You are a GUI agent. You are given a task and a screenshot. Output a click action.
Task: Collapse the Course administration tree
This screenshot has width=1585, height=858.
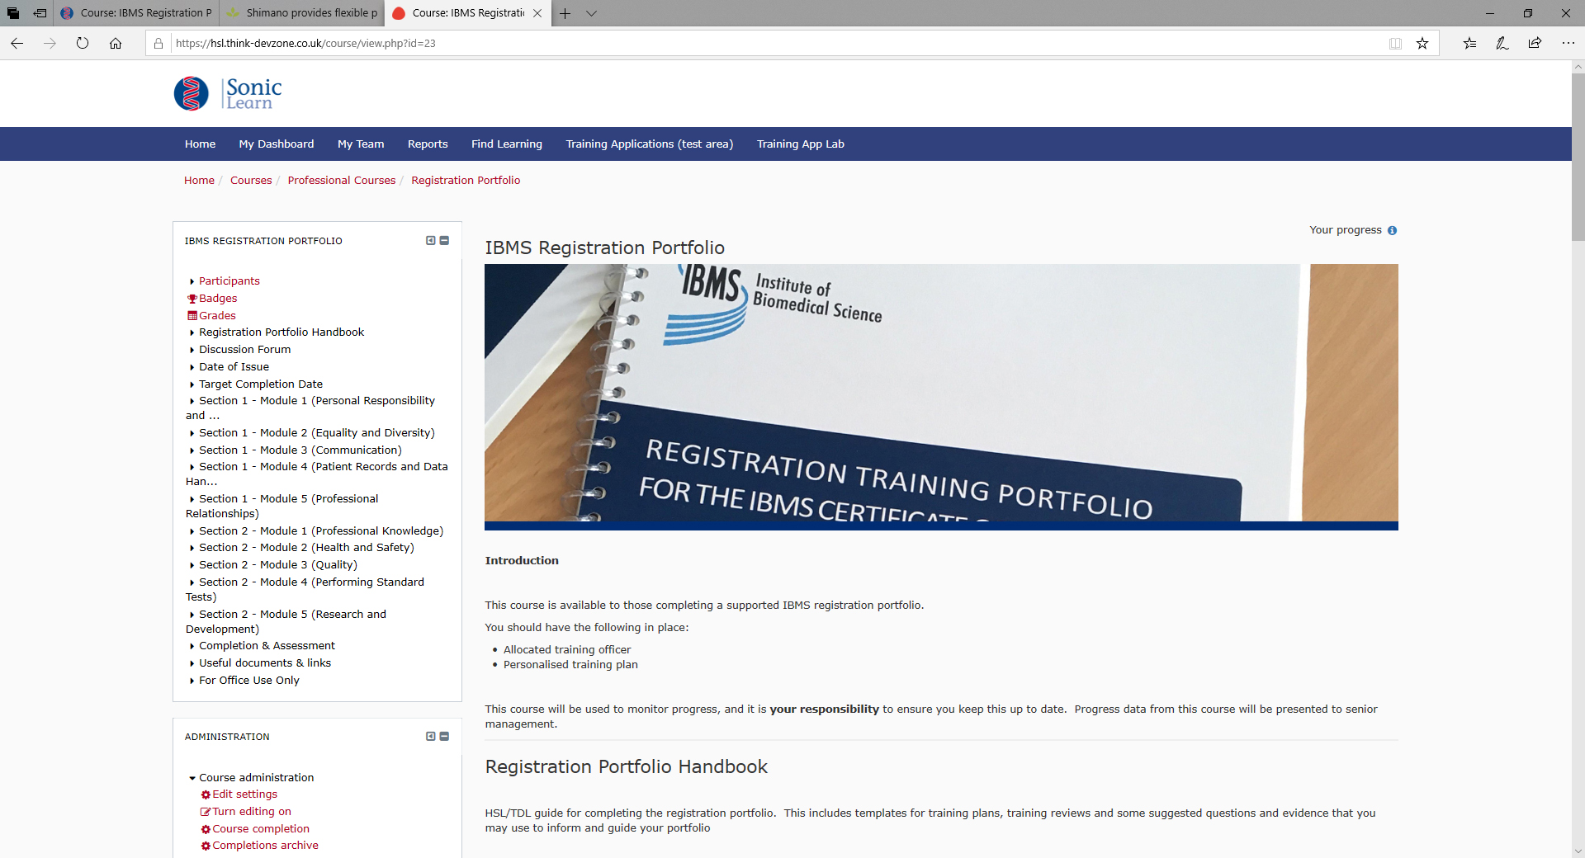pos(192,778)
